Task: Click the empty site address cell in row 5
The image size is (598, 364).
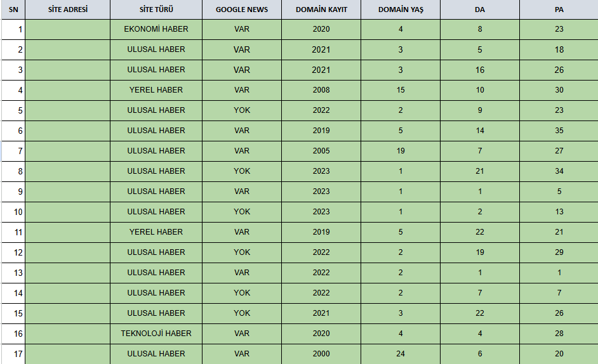Action: click(68, 110)
